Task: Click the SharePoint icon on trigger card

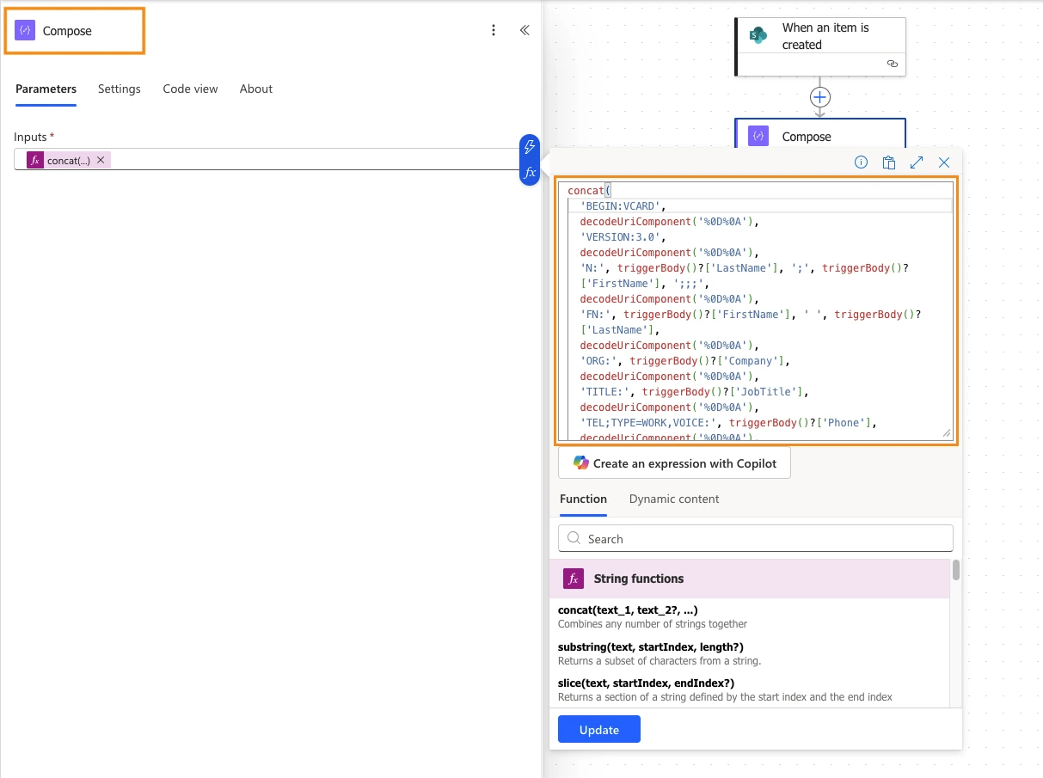Action: [x=758, y=35]
